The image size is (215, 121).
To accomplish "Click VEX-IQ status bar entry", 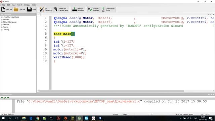I will (x=125, y=114).
